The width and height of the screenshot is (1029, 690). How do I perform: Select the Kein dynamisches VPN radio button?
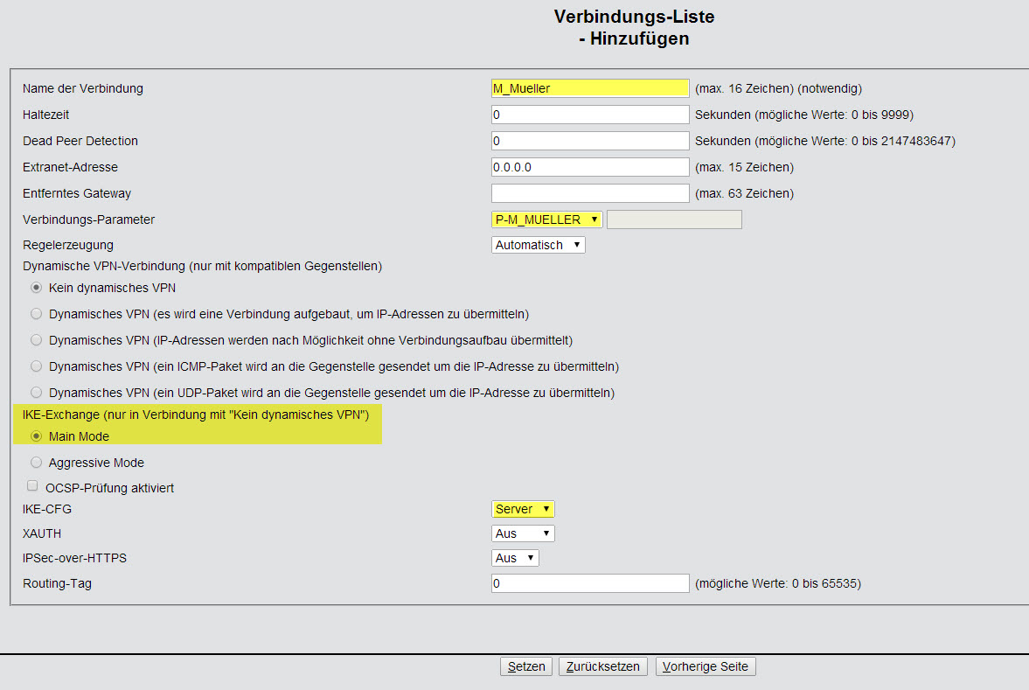pos(37,288)
